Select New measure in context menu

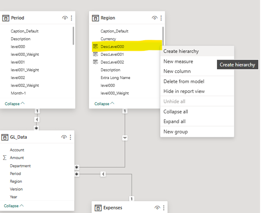197,61
